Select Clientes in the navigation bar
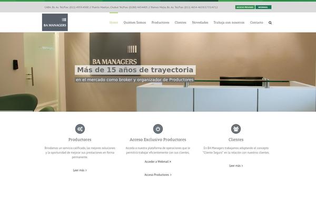Viewport: 316px width, 210px height. pos(180,23)
